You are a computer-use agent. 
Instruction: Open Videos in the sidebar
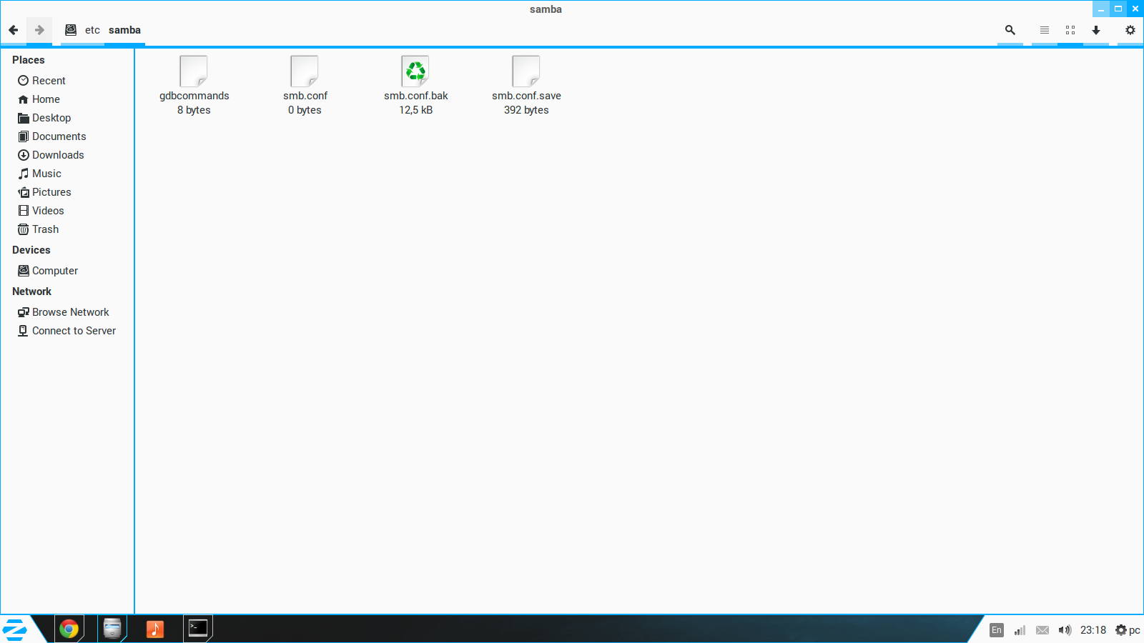tap(67, 211)
